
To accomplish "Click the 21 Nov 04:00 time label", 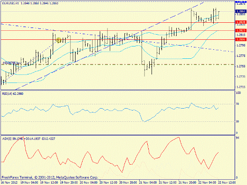I will click(x=148, y=182).
